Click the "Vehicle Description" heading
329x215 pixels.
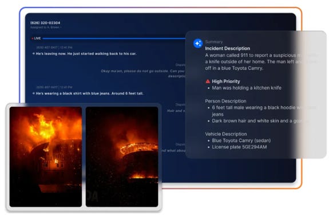pos(226,134)
